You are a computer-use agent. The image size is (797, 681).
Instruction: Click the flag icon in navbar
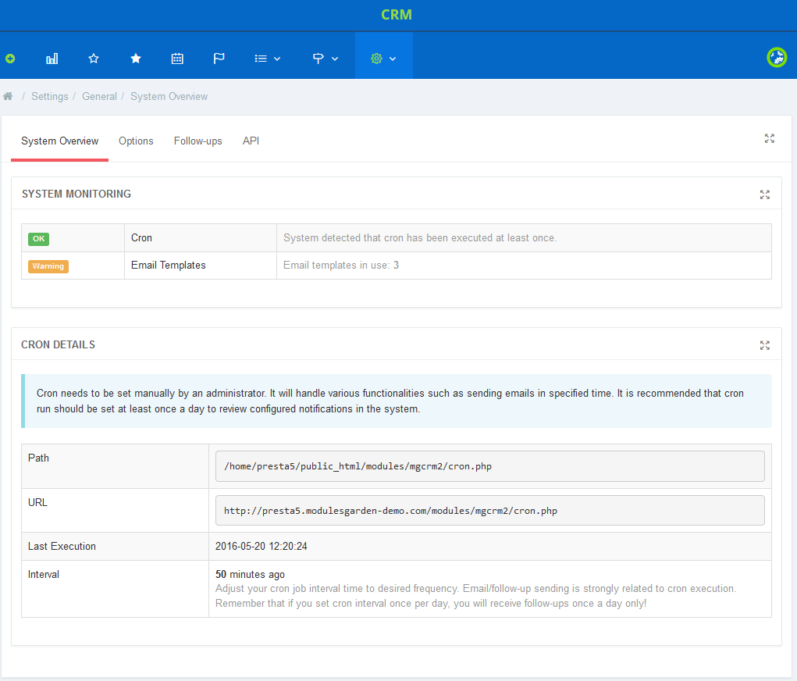tap(219, 59)
